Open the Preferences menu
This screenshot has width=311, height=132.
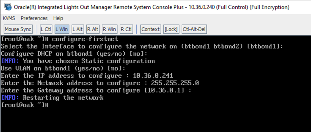pos(34,19)
